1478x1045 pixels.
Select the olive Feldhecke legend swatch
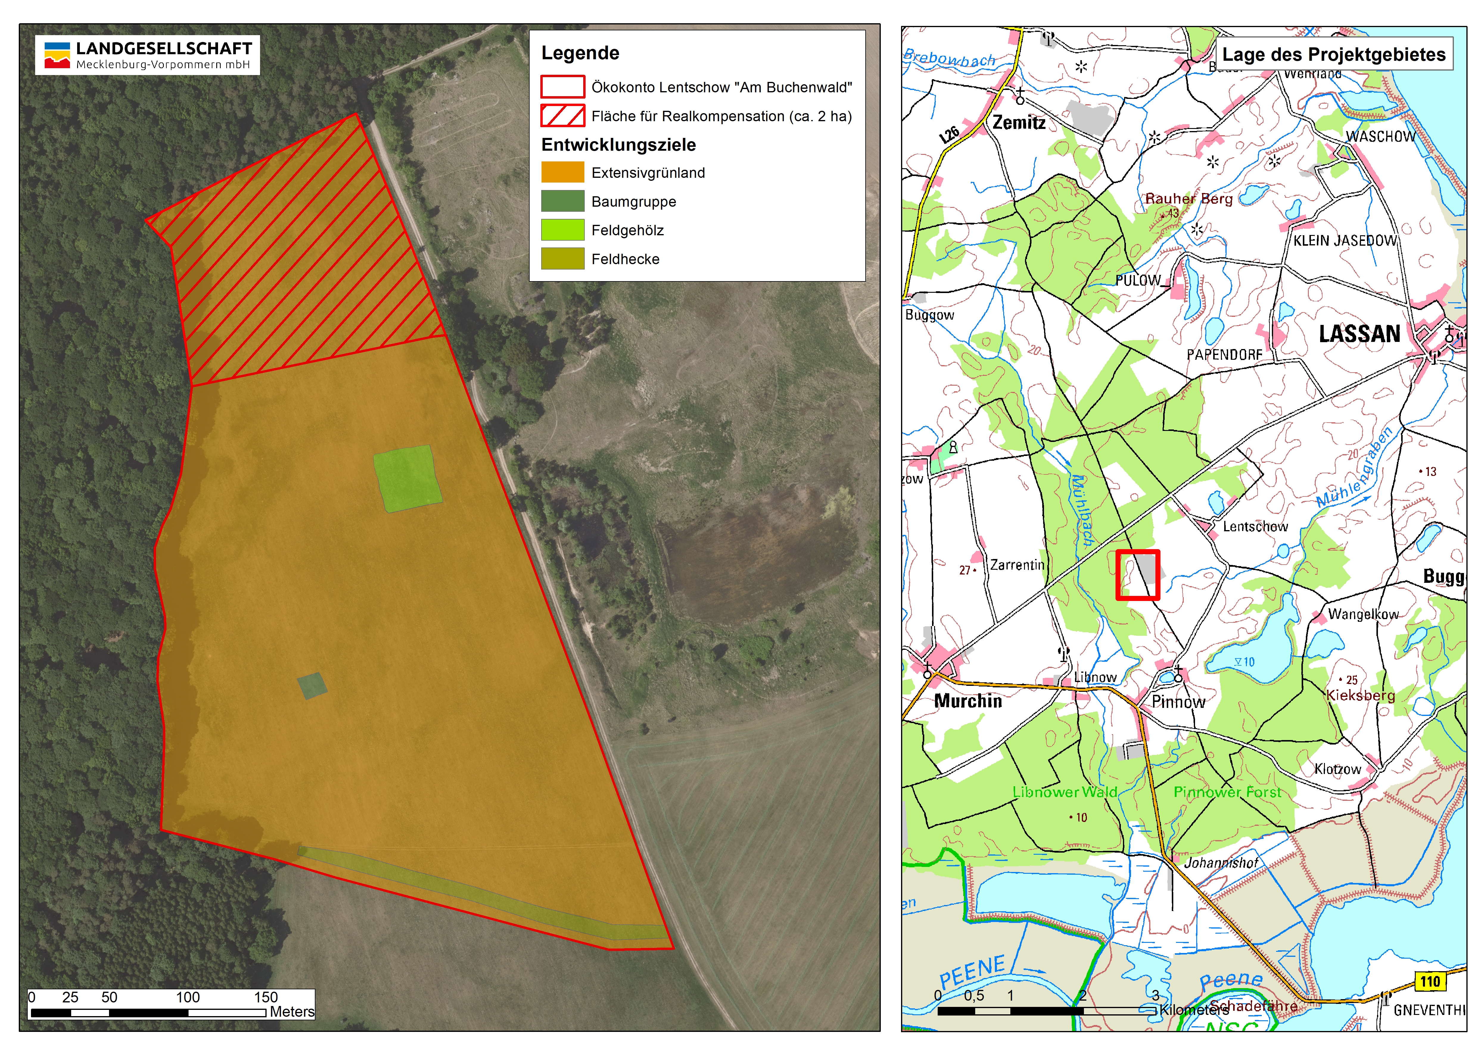coord(563,259)
